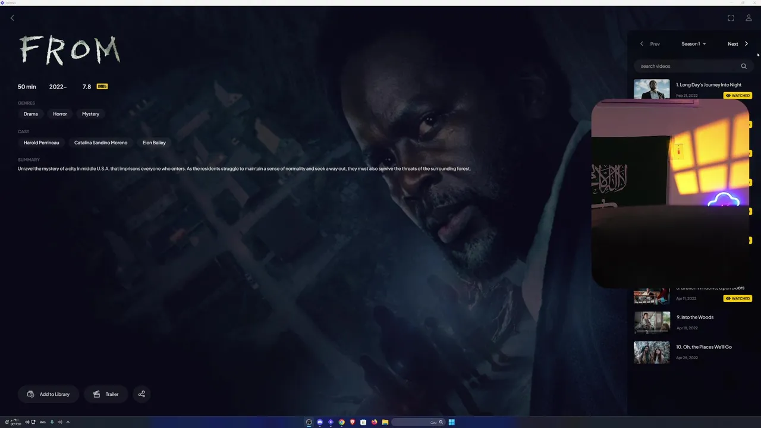Open Brave browser from the taskbar
Image resolution: width=761 pixels, height=428 pixels.
pos(353,422)
